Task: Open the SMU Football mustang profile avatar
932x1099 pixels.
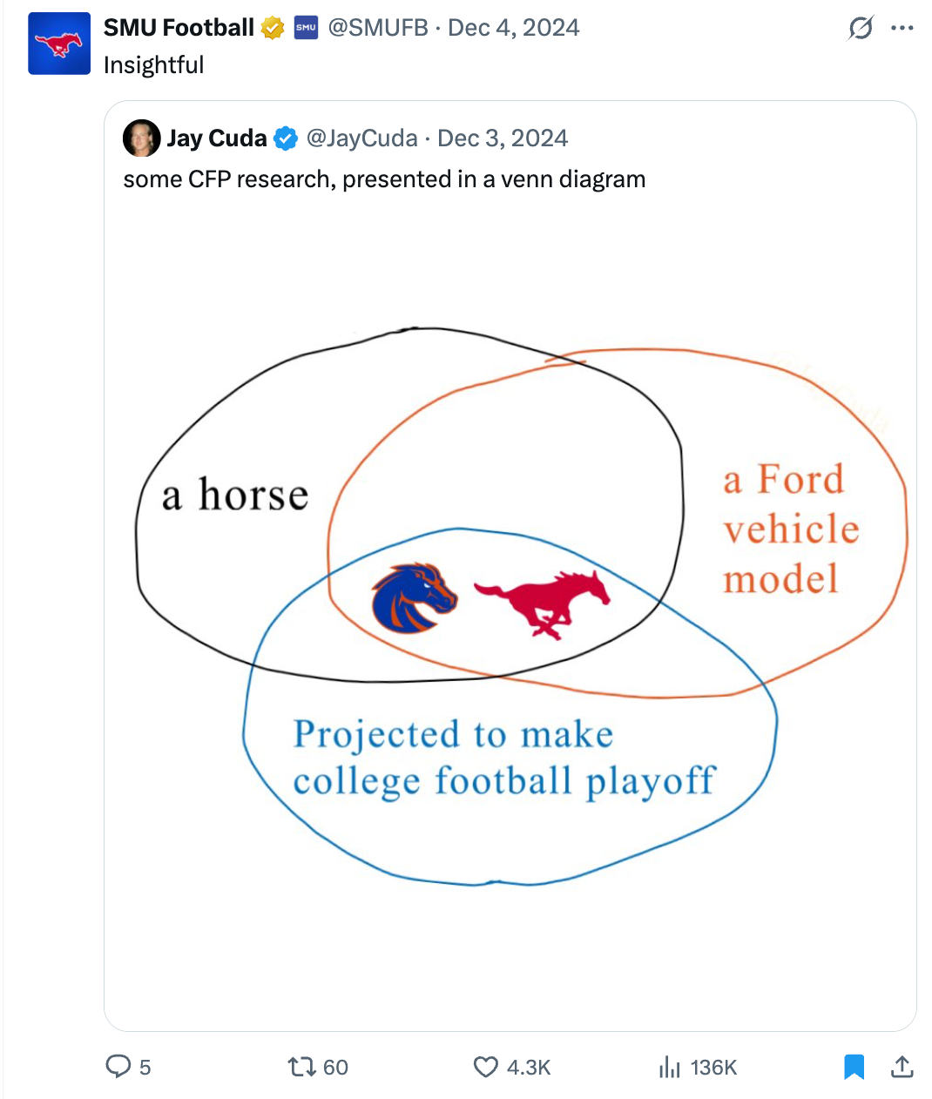Action: (x=59, y=44)
